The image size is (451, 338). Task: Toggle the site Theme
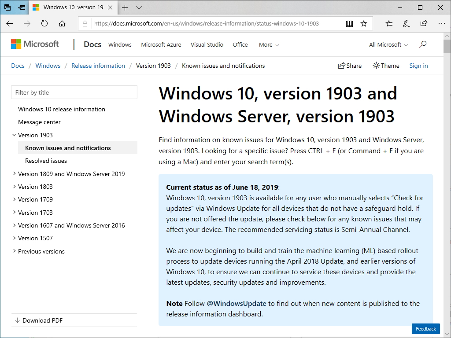pos(385,66)
